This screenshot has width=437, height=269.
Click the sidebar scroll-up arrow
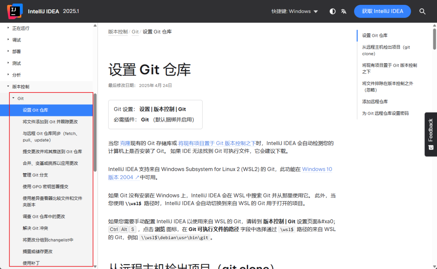coord(95,25)
